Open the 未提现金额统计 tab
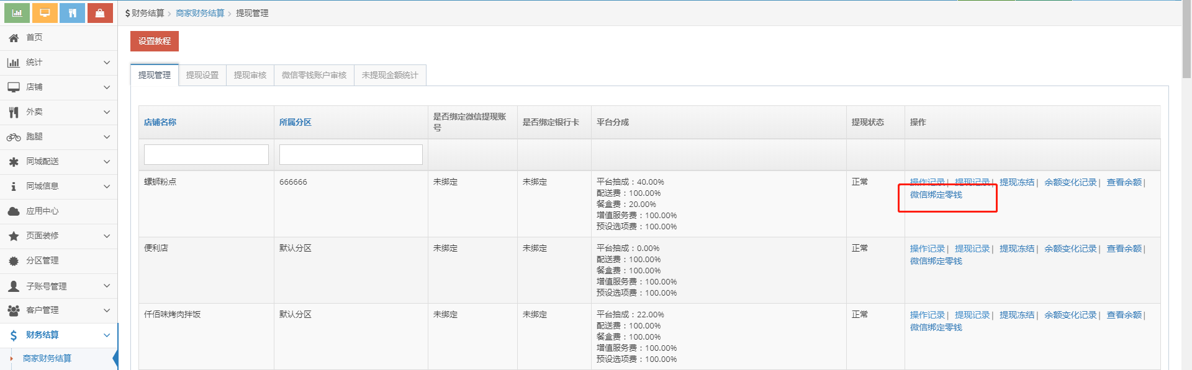The height and width of the screenshot is (370, 1192). tap(390, 75)
